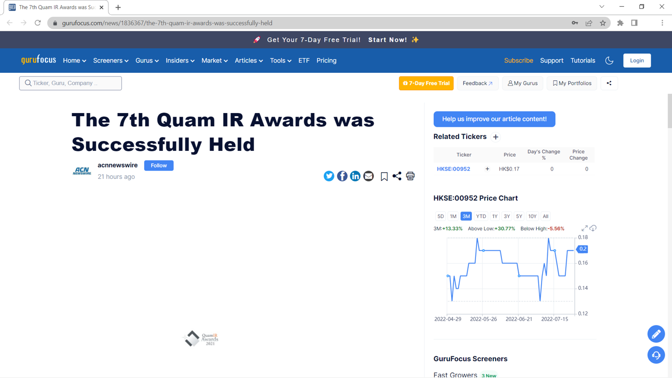Open Chrome three-dot menu
This screenshot has height=378, width=672.
(662, 23)
